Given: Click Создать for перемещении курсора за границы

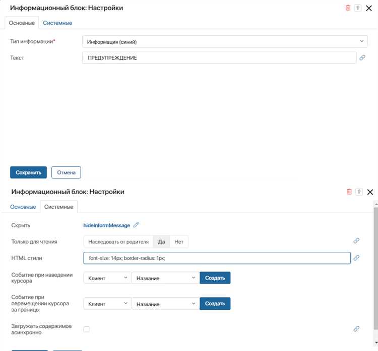Looking at the screenshot, I should tap(215, 304).
